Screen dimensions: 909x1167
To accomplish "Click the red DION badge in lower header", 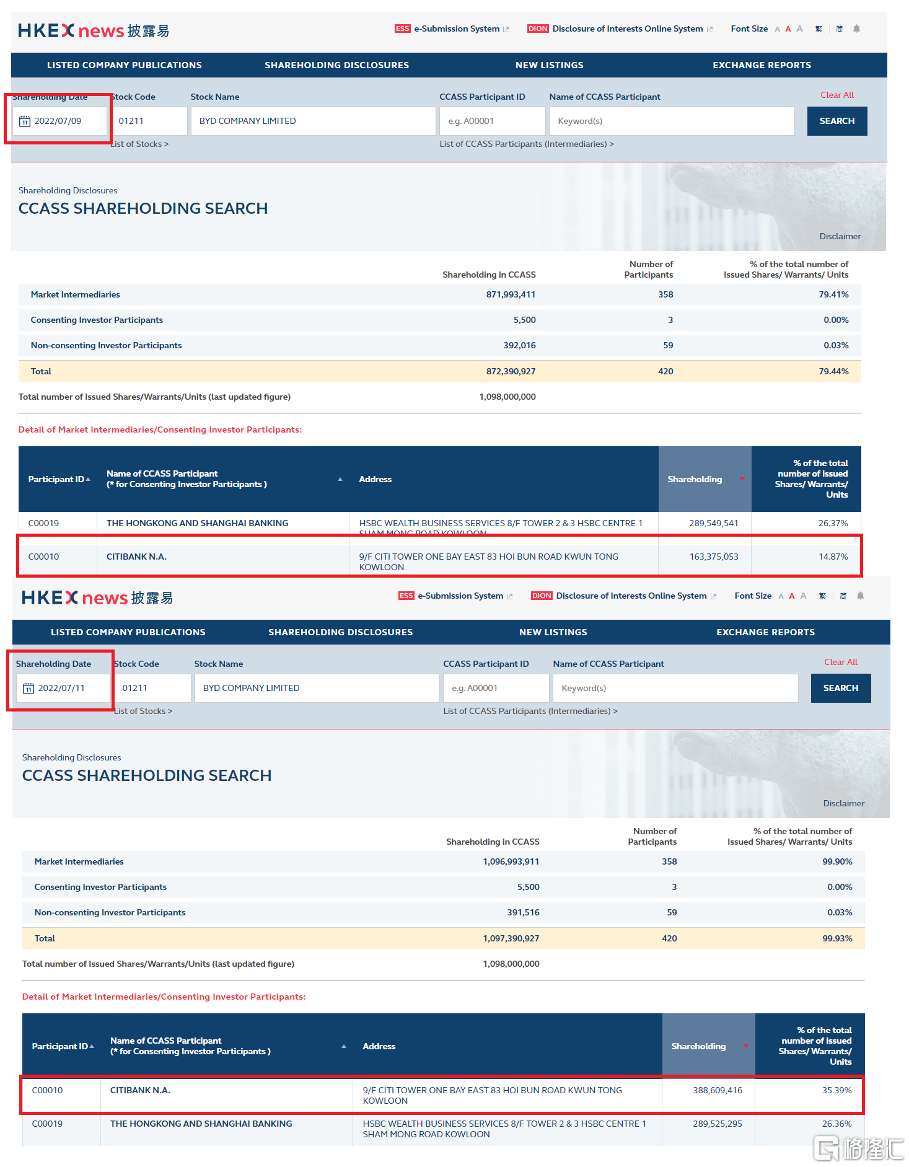I will pyautogui.click(x=541, y=596).
